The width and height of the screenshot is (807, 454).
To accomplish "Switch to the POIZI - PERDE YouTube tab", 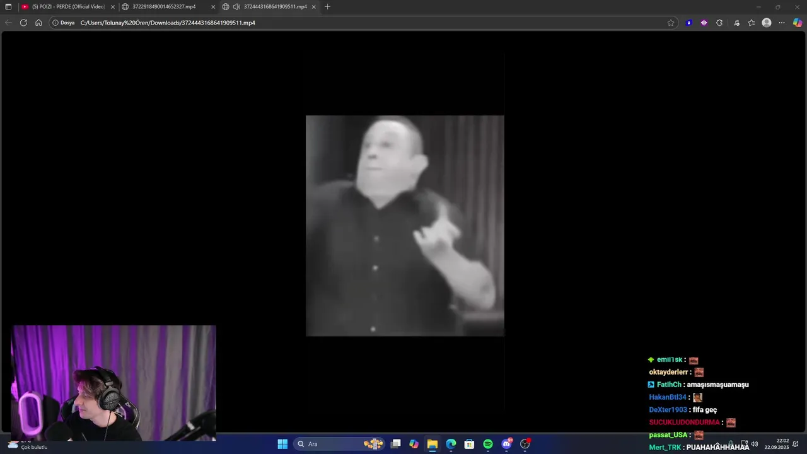I will coord(67,7).
